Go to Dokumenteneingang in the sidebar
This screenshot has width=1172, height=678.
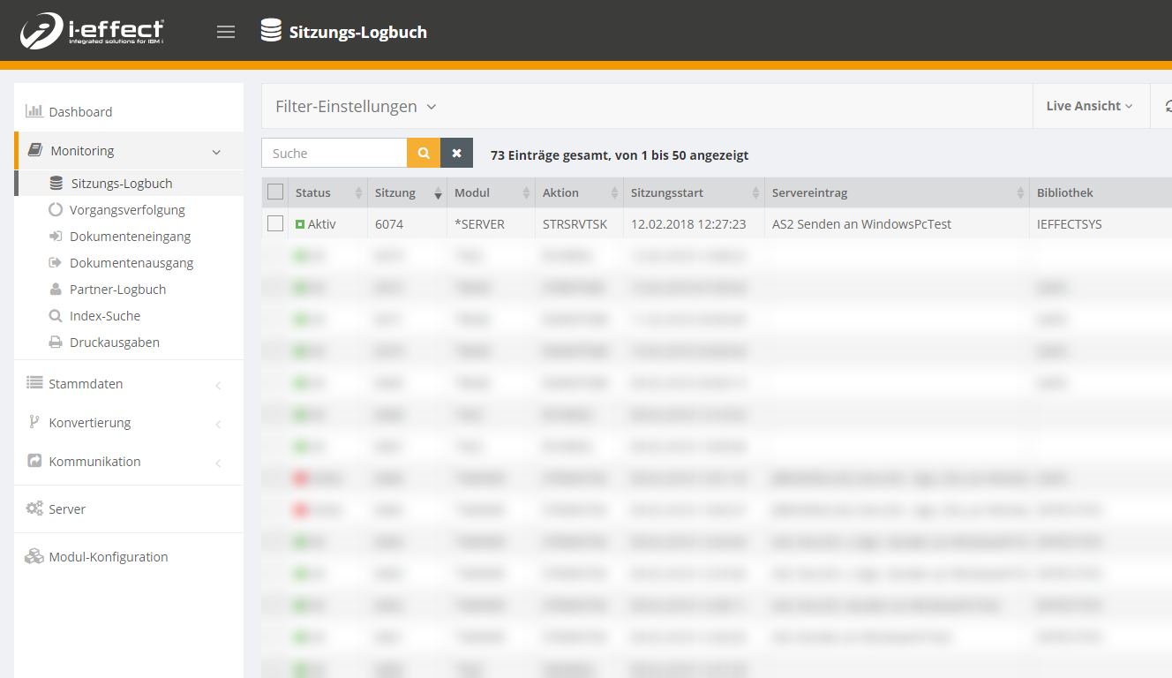(x=130, y=237)
